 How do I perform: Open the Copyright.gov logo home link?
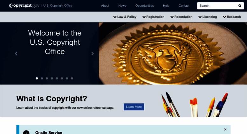(x=24, y=5)
